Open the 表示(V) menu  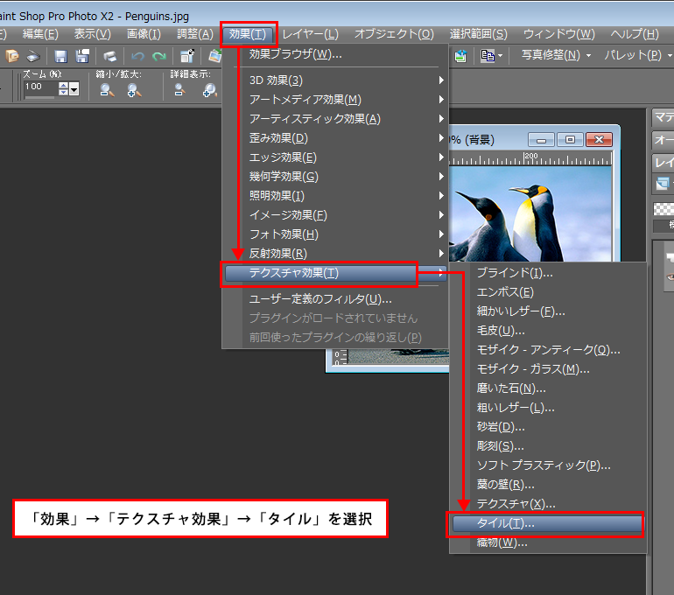(93, 34)
